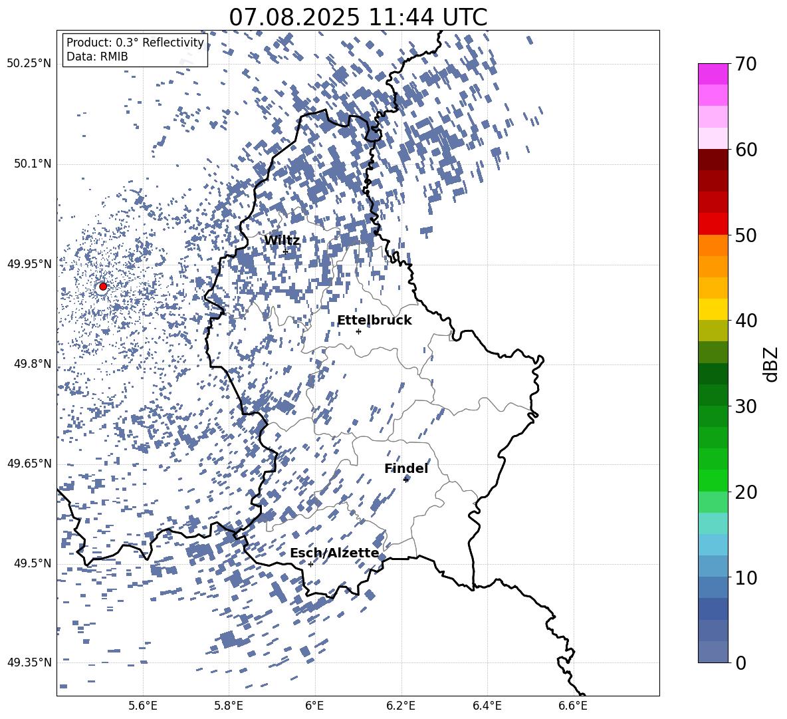Click the 49.95°N latitude label
The width and height of the screenshot is (787, 719).
pos(29,264)
